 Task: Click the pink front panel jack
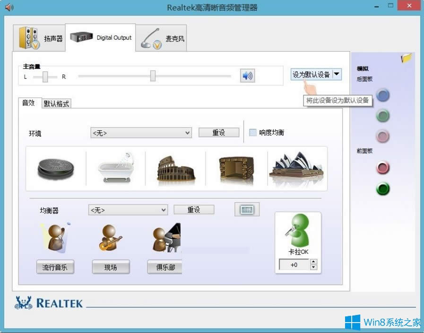(x=383, y=168)
